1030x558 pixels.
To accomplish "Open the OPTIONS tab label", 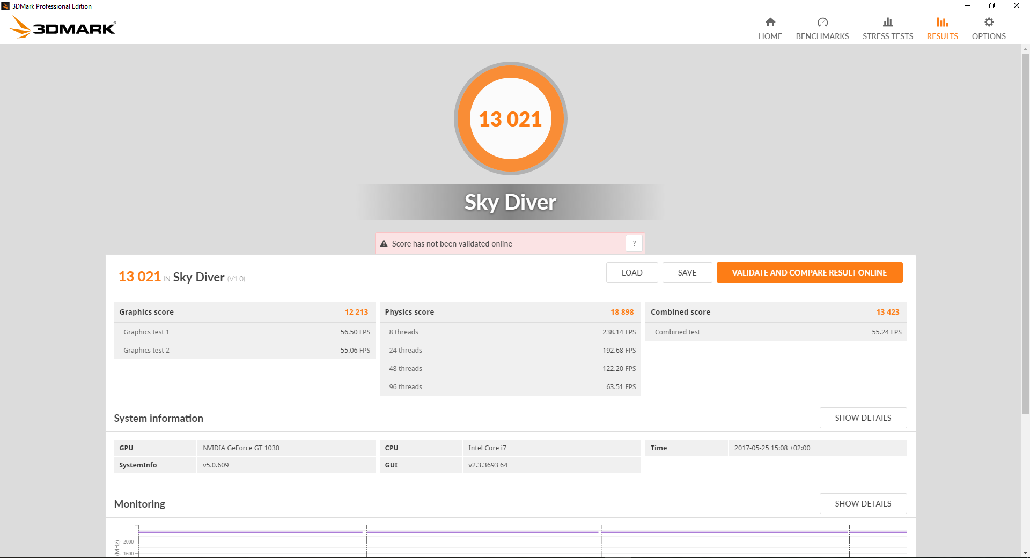I will (x=989, y=36).
